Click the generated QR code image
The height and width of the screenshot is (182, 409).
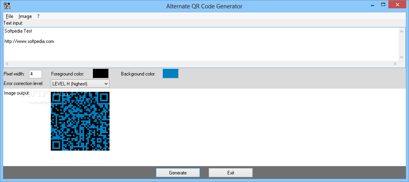[x=80, y=121]
